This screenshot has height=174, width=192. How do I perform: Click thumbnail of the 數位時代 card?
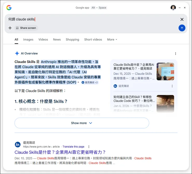[x=165, y=104]
